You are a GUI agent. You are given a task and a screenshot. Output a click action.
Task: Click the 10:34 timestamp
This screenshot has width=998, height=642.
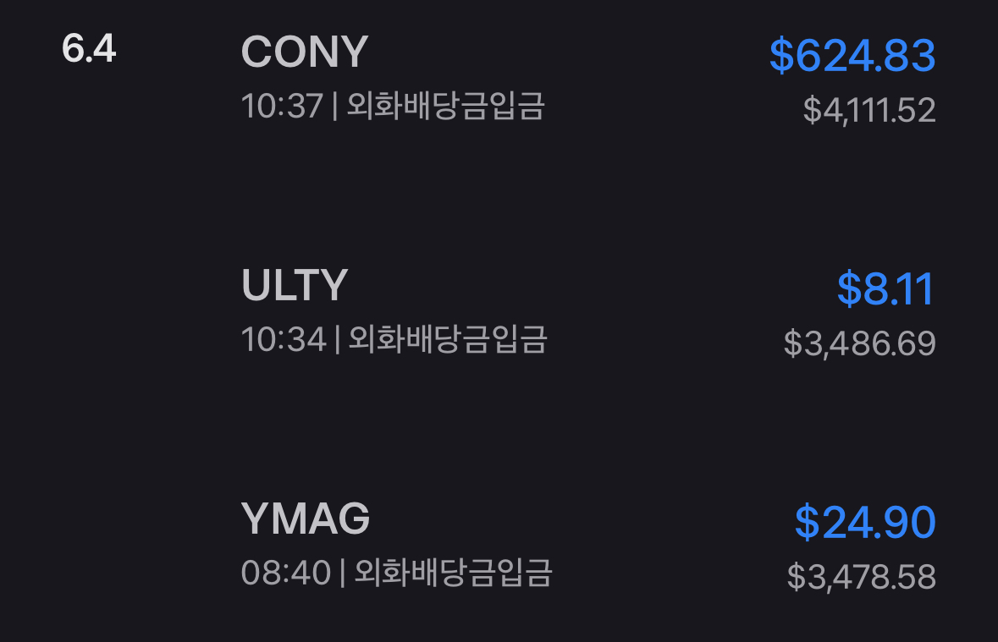click(283, 340)
